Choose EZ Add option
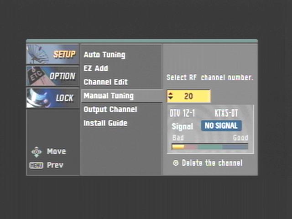 (x=96, y=68)
